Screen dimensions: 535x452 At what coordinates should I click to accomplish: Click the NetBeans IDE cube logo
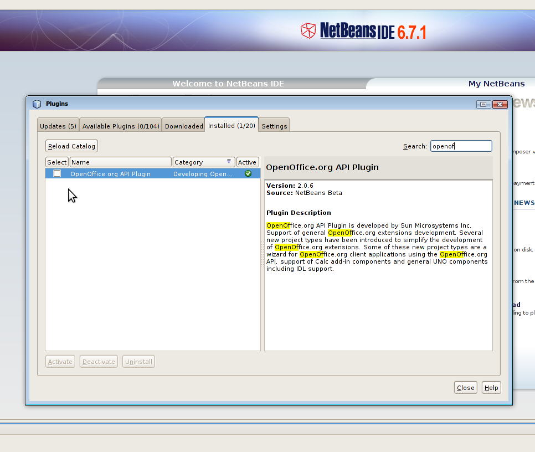coord(308,30)
